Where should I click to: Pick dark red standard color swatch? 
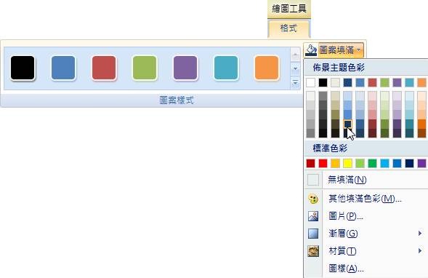pyautogui.click(x=310, y=164)
